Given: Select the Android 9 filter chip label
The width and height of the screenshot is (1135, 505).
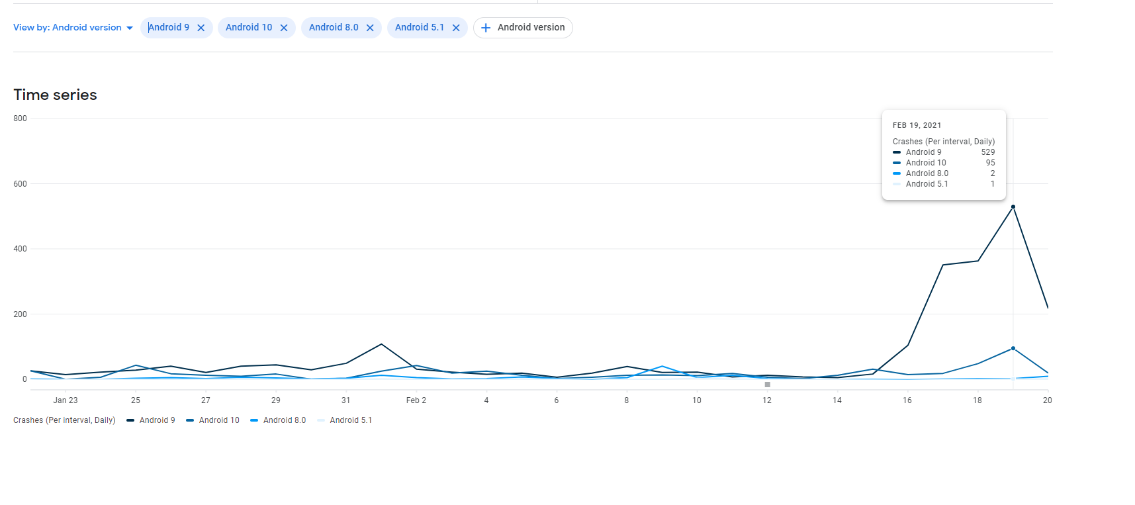Looking at the screenshot, I should coord(169,28).
